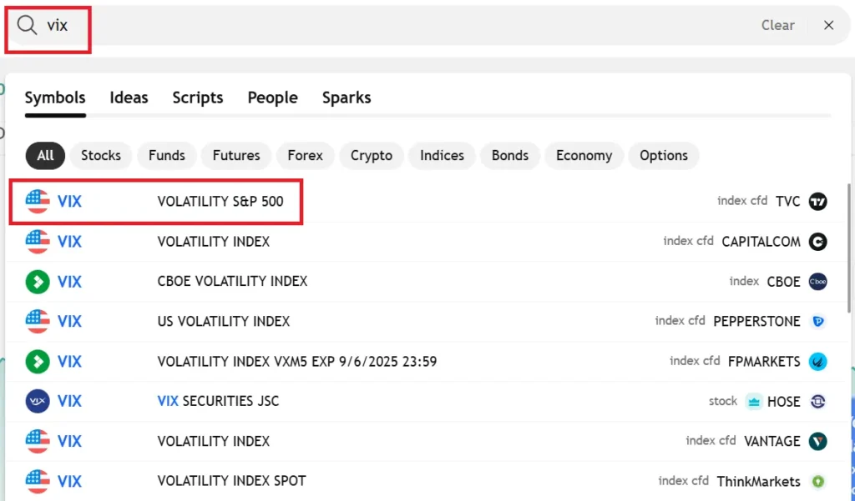This screenshot has height=501, width=855.
Task: Click the PEPPERSTONE exchange label
Action: pos(756,321)
